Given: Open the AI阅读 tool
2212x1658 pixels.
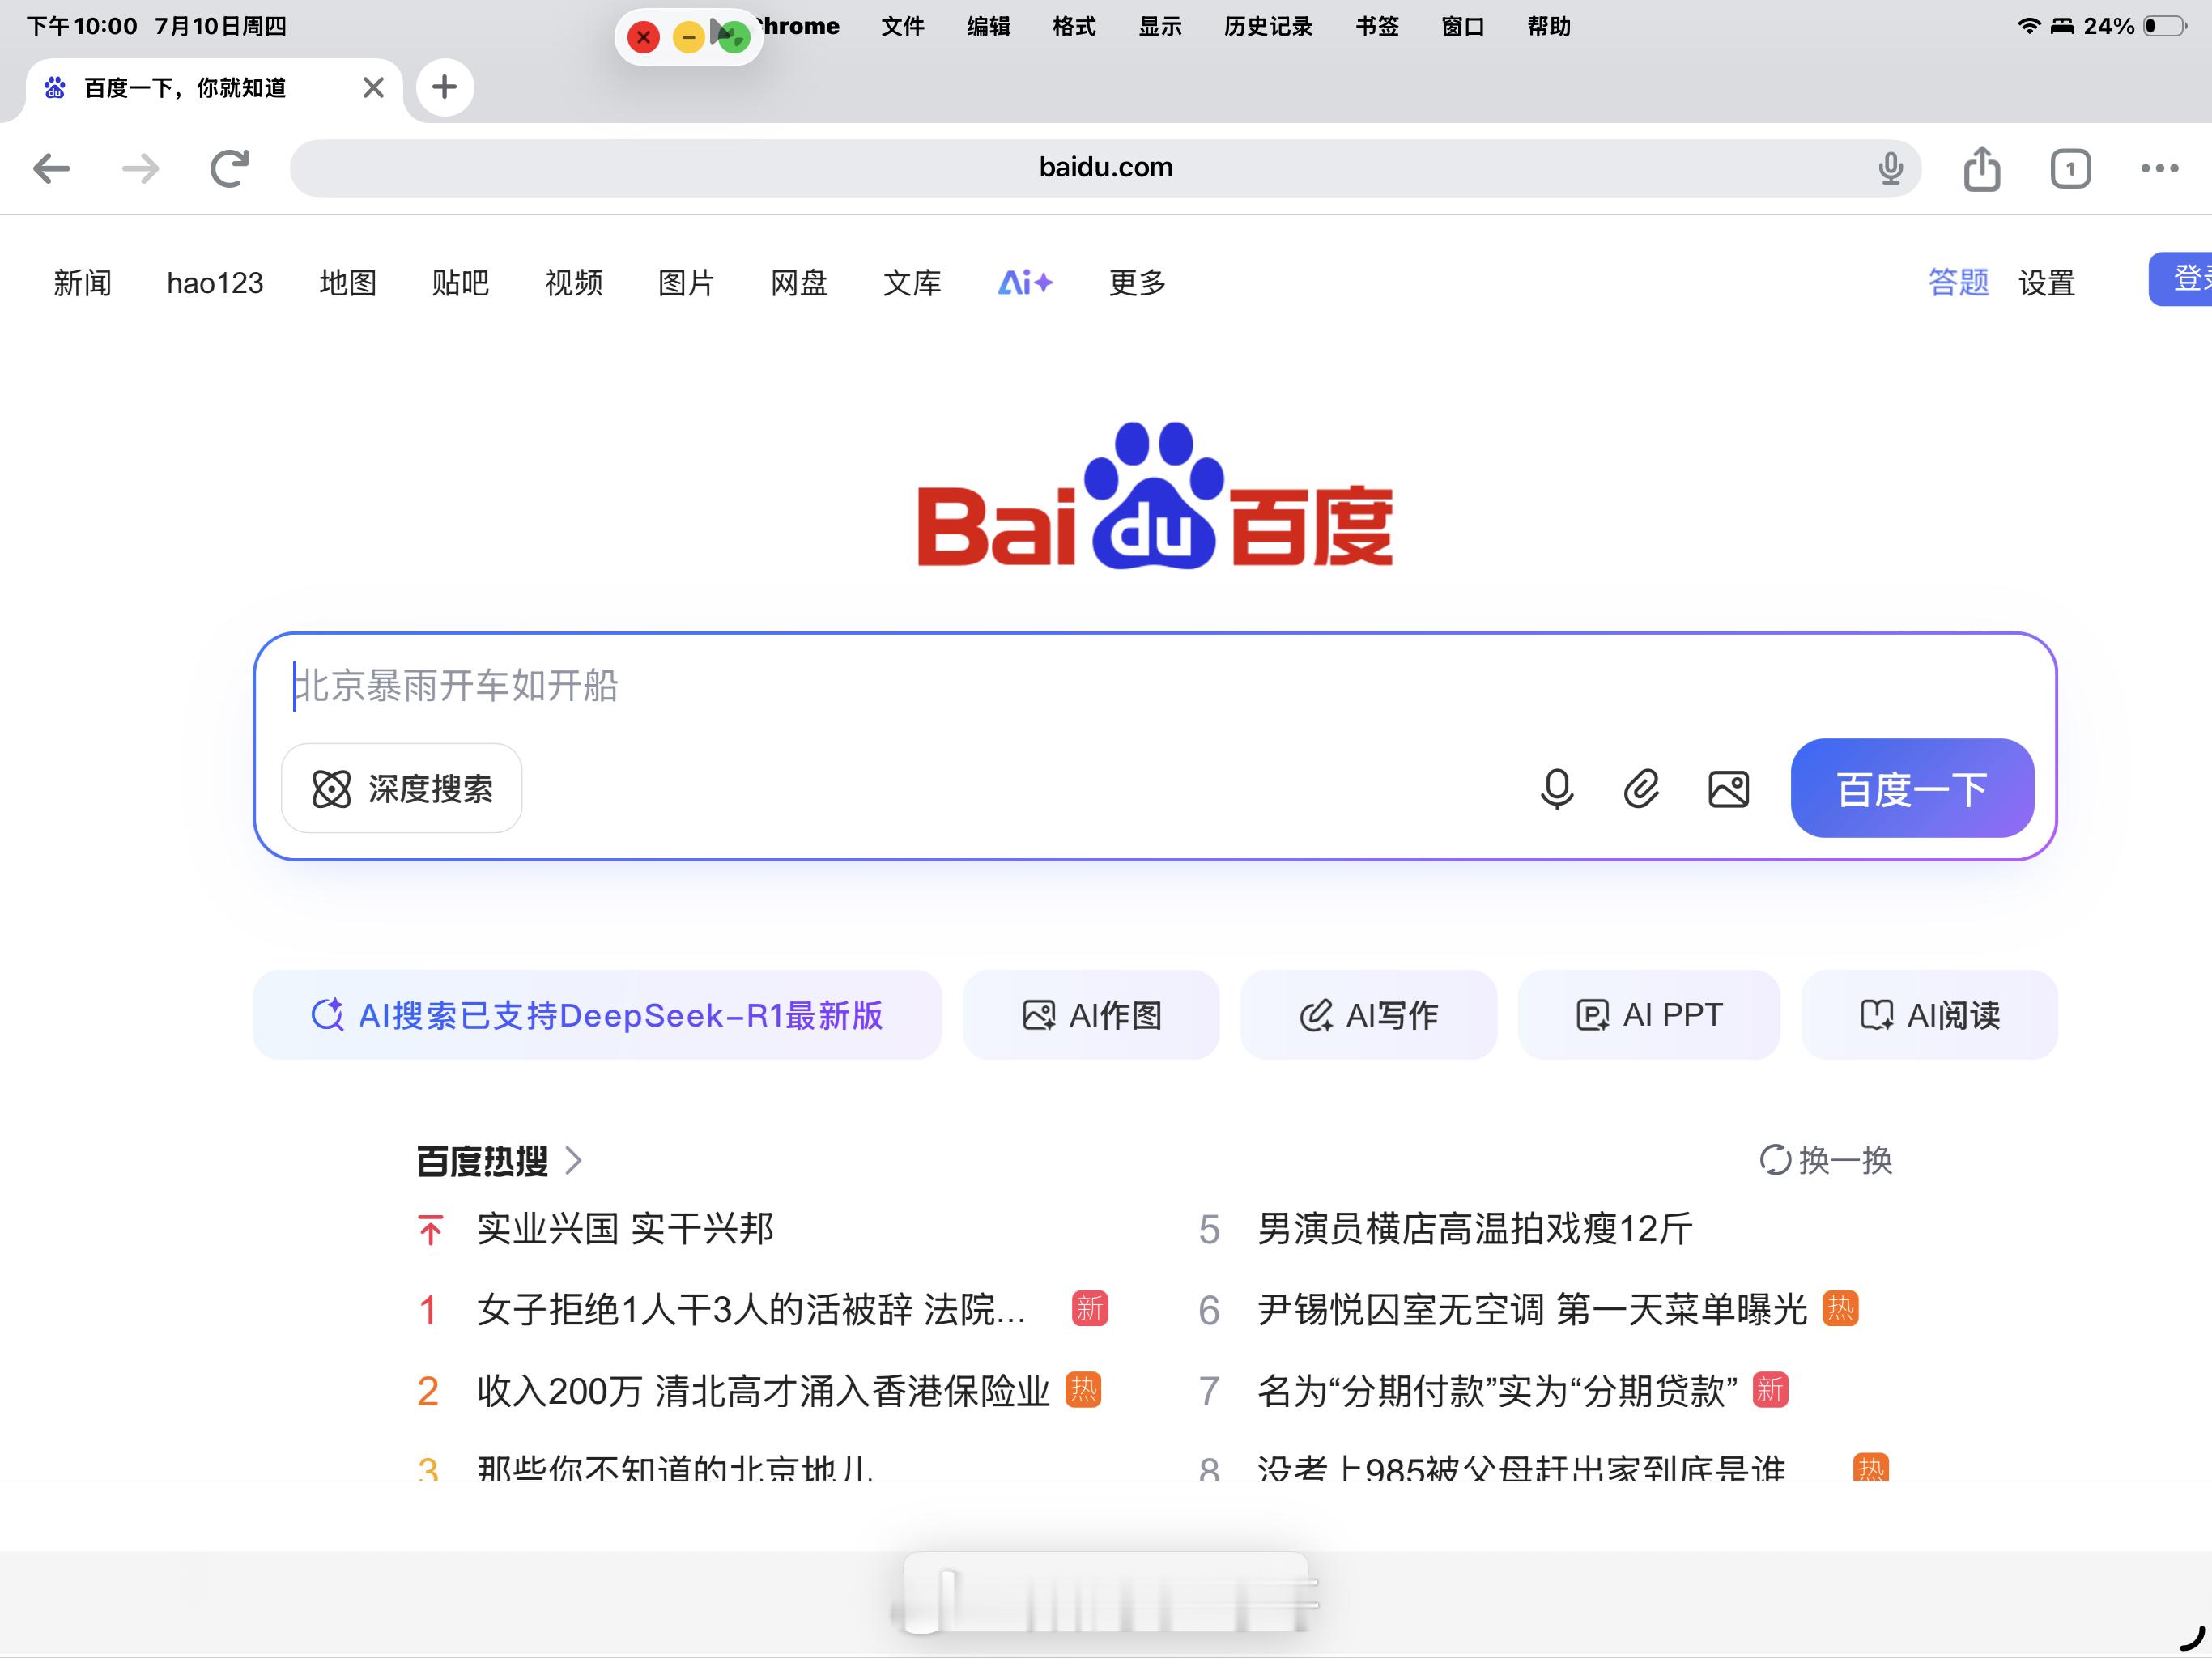Looking at the screenshot, I should pyautogui.click(x=1929, y=1015).
